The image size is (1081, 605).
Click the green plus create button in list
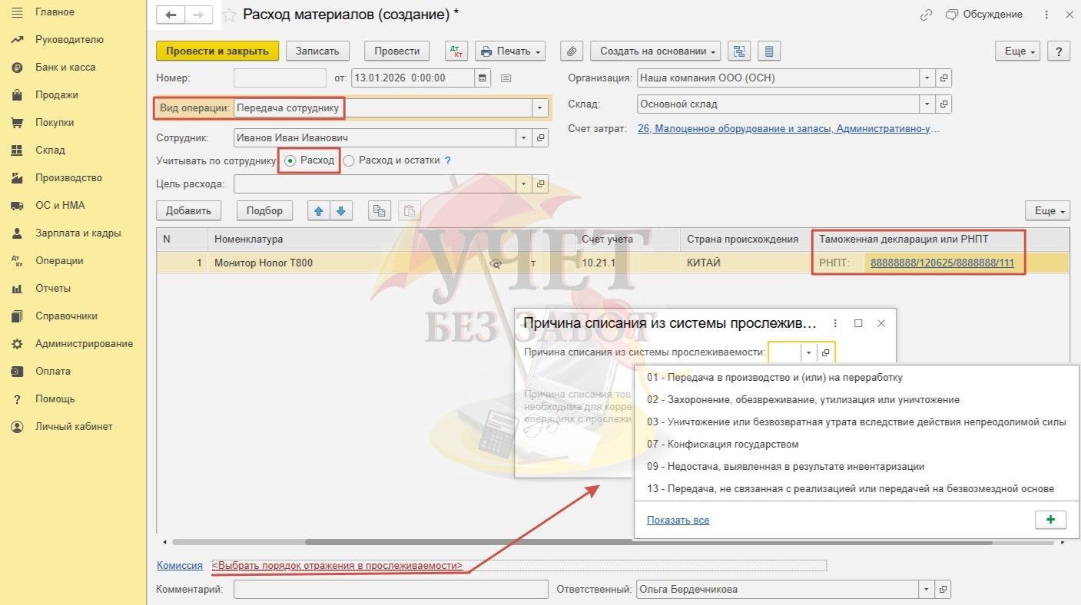pos(1050,520)
